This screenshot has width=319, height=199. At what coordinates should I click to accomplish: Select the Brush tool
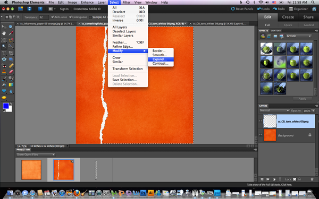(4, 79)
